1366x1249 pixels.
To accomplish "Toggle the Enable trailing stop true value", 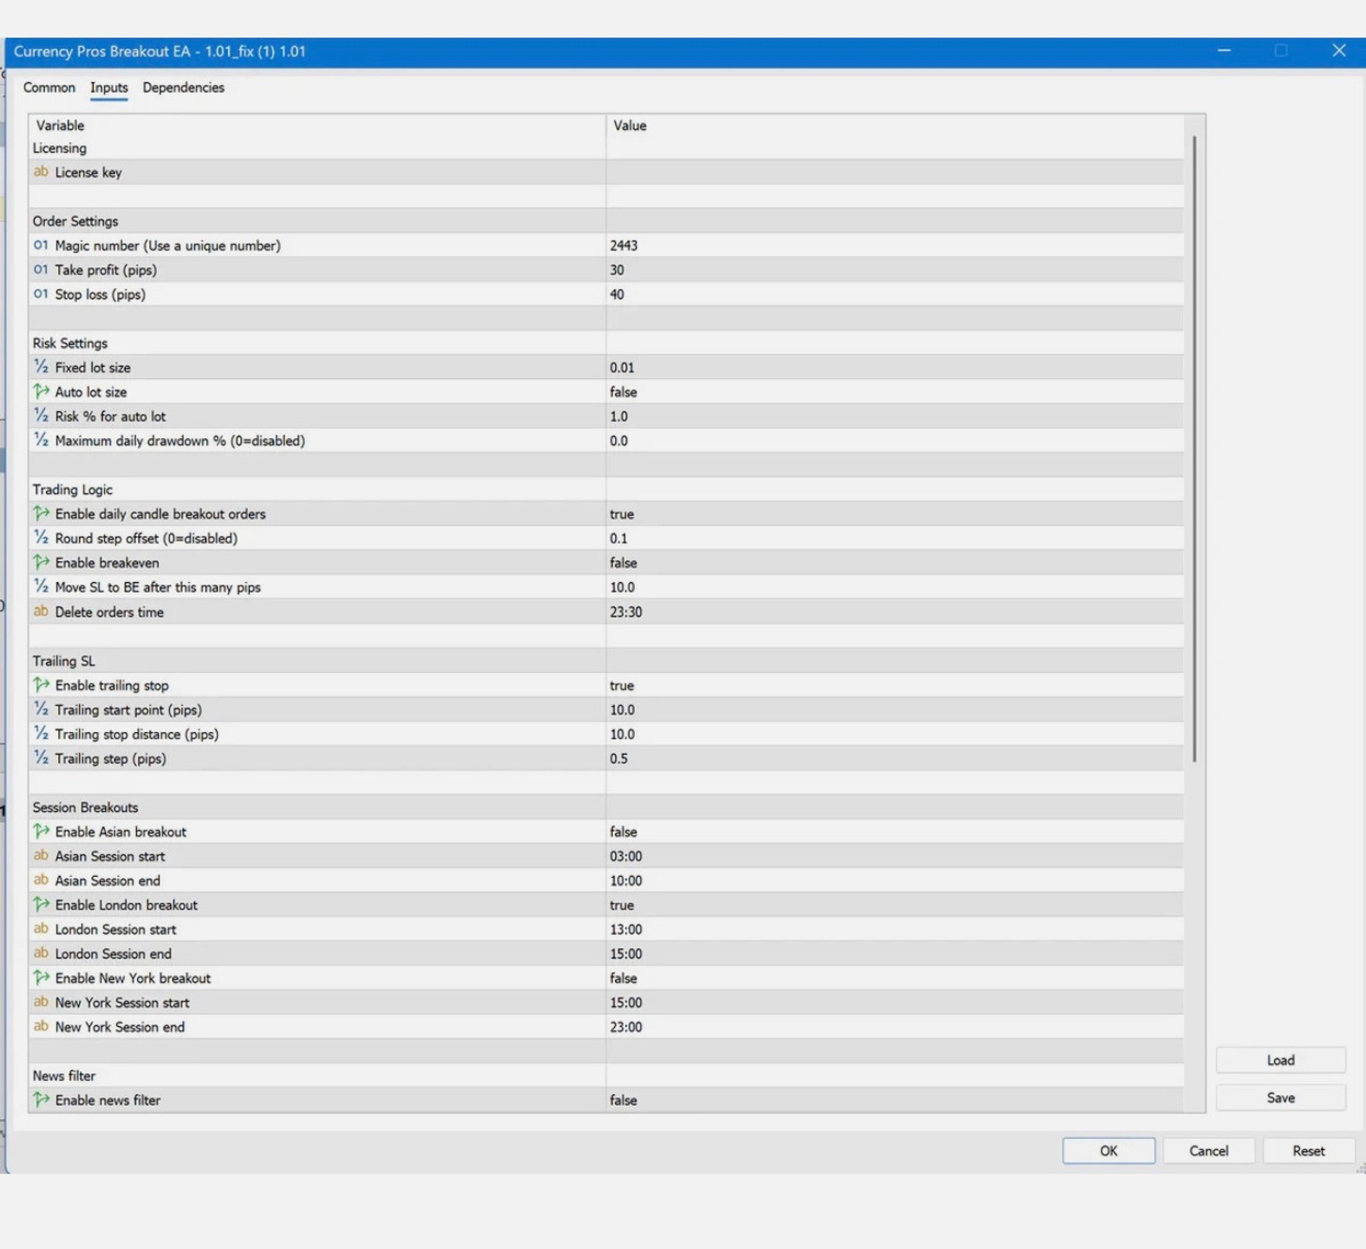I will 894,685.
